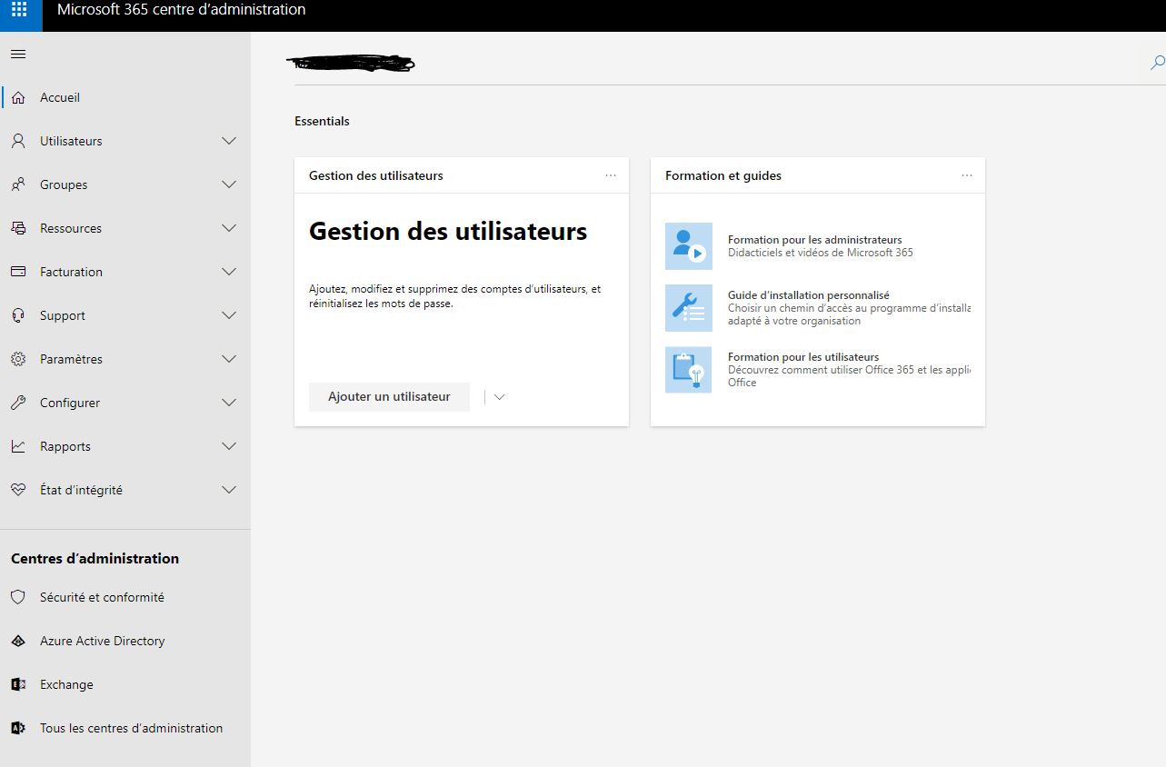Click the Utilisateurs person icon

[18, 141]
